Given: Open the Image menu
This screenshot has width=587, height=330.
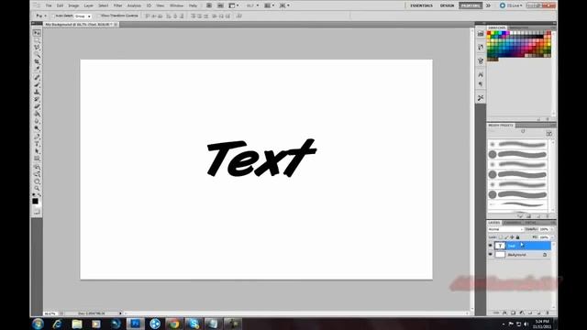Looking at the screenshot, I should 73,5.
